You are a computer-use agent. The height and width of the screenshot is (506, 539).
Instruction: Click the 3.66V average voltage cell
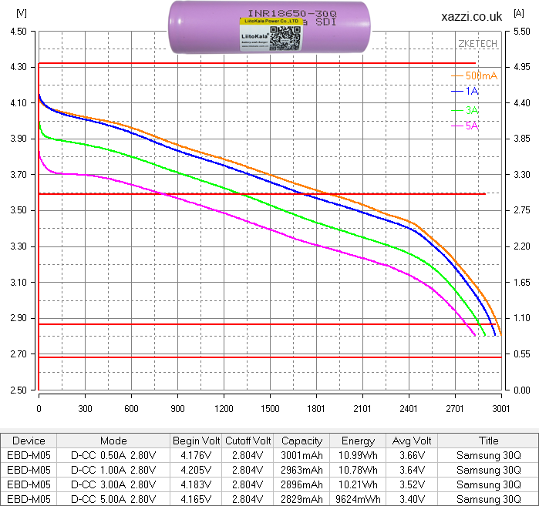point(412,455)
